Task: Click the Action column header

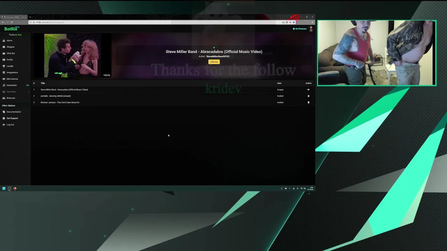Action: tap(308, 83)
